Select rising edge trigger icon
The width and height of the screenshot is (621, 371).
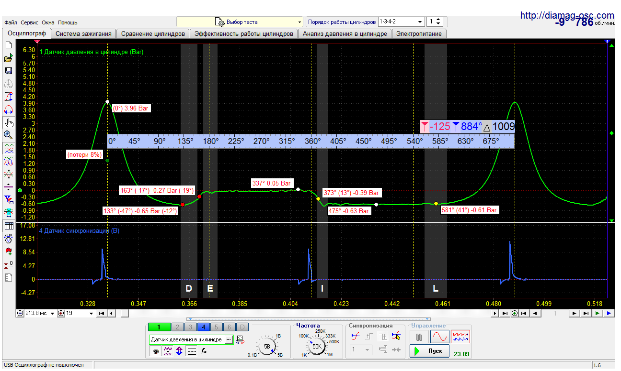click(369, 336)
